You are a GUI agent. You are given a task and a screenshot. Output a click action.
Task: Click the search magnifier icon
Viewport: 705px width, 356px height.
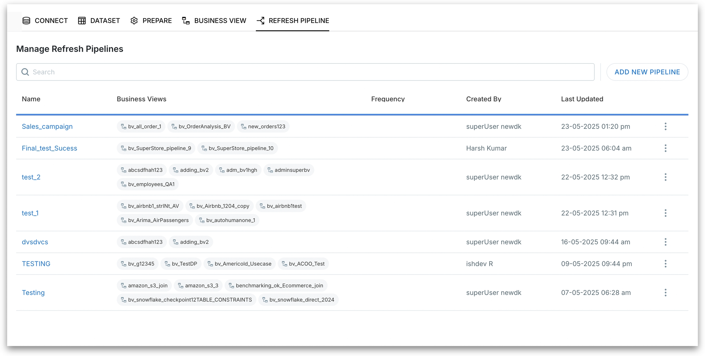25,72
